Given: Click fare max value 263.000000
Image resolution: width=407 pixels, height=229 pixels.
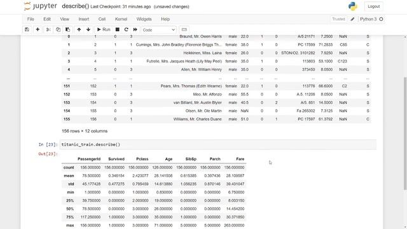Looking at the screenshot, I should click(x=234, y=225).
